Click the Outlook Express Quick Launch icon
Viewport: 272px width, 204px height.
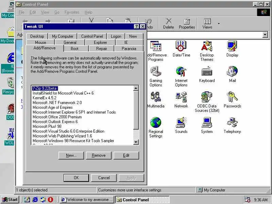tap(43, 200)
